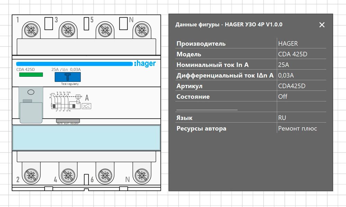The height and width of the screenshot is (207, 346).
Task: Close the Данные фигуры panel
Action: click(x=322, y=25)
